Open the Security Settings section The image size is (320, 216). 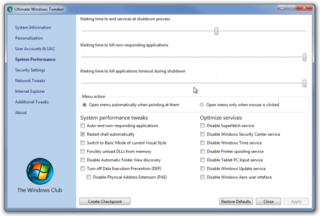coord(30,70)
